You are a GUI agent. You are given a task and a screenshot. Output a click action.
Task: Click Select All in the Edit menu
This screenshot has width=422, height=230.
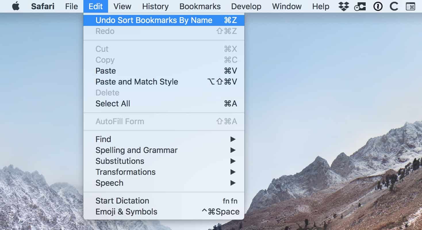point(164,103)
